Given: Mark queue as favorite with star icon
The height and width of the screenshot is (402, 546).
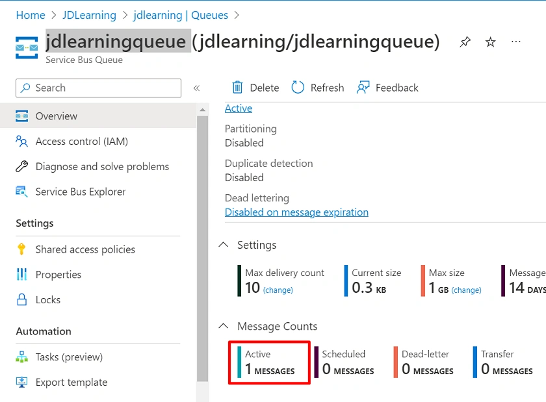Looking at the screenshot, I should (x=490, y=42).
